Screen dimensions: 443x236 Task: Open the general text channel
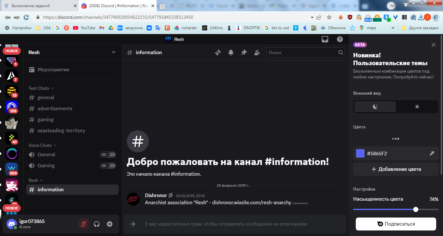point(72,98)
